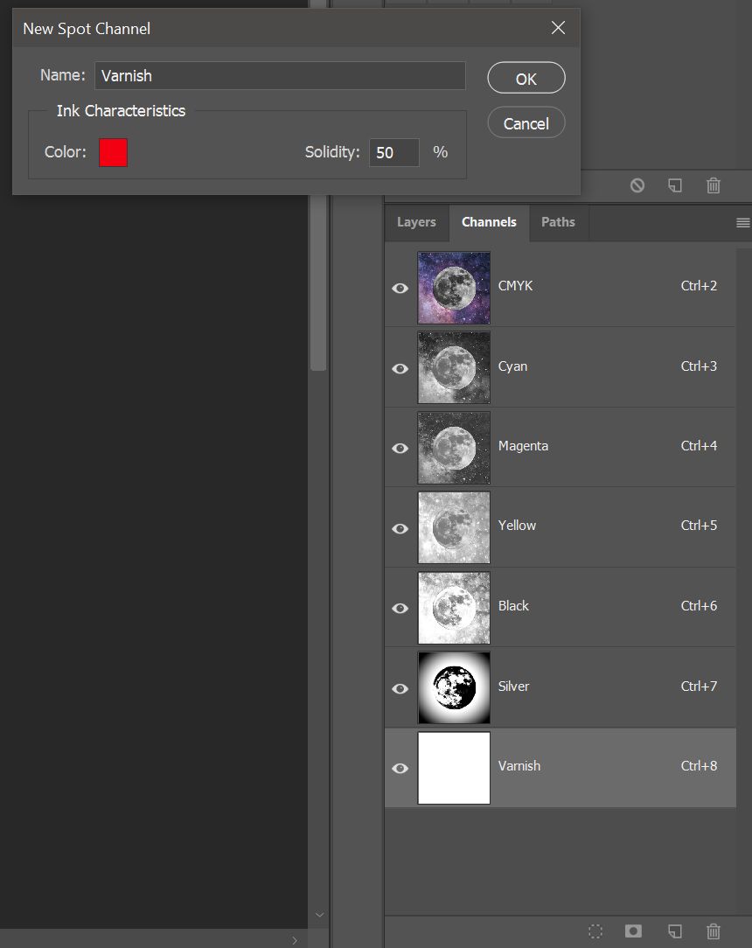This screenshot has width=752, height=948.
Task: Select the Black channel thumbnail
Action: 454,608
